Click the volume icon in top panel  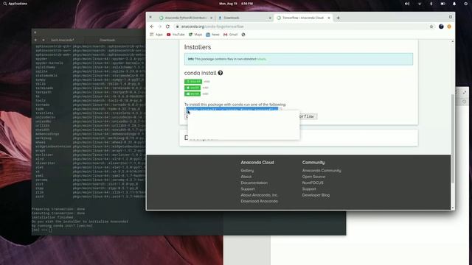point(407,4)
